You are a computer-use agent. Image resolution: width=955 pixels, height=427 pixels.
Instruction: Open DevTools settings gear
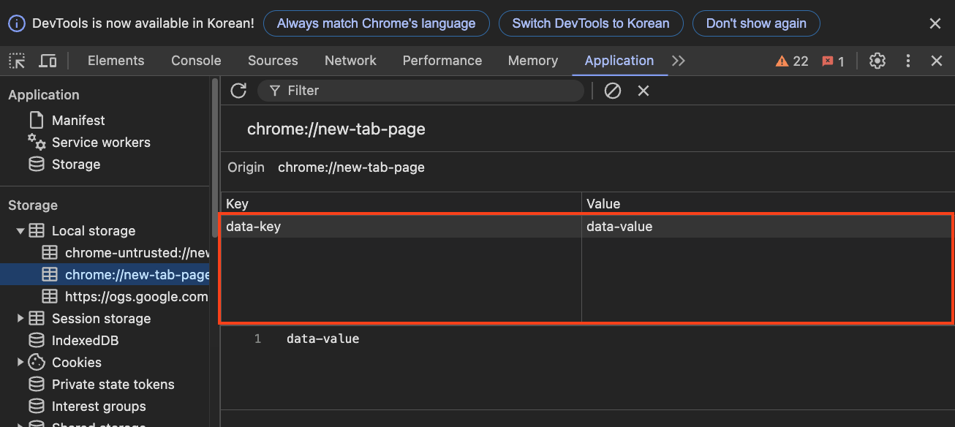point(877,61)
